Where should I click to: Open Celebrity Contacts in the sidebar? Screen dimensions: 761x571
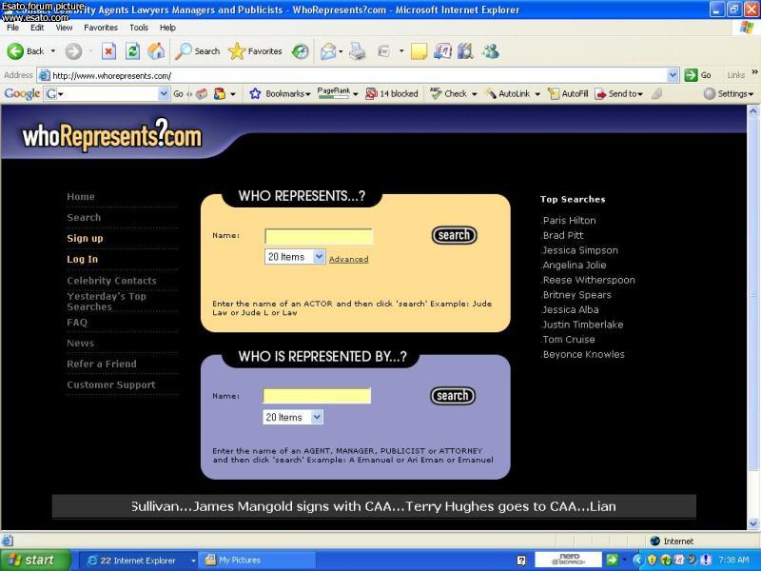click(x=111, y=281)
